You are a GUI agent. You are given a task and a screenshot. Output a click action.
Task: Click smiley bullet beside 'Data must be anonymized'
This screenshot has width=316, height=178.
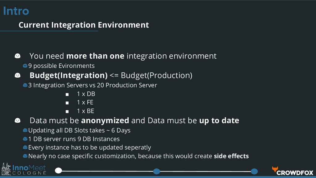[x=18, y=121]
